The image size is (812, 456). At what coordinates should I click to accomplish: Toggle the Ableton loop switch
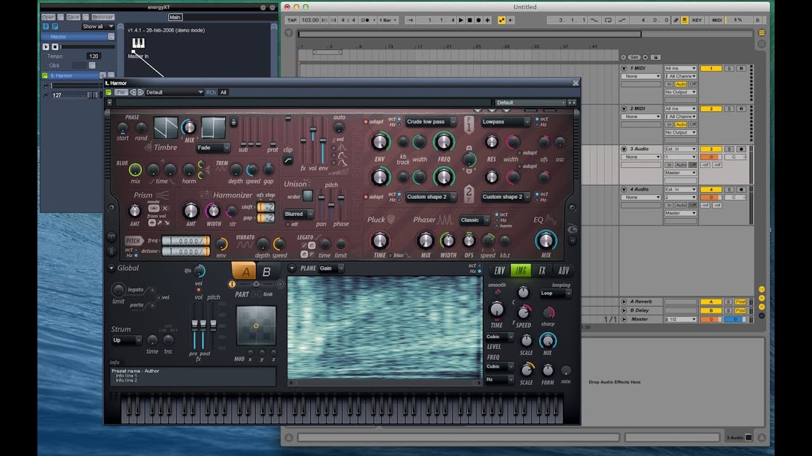(608, 20)
